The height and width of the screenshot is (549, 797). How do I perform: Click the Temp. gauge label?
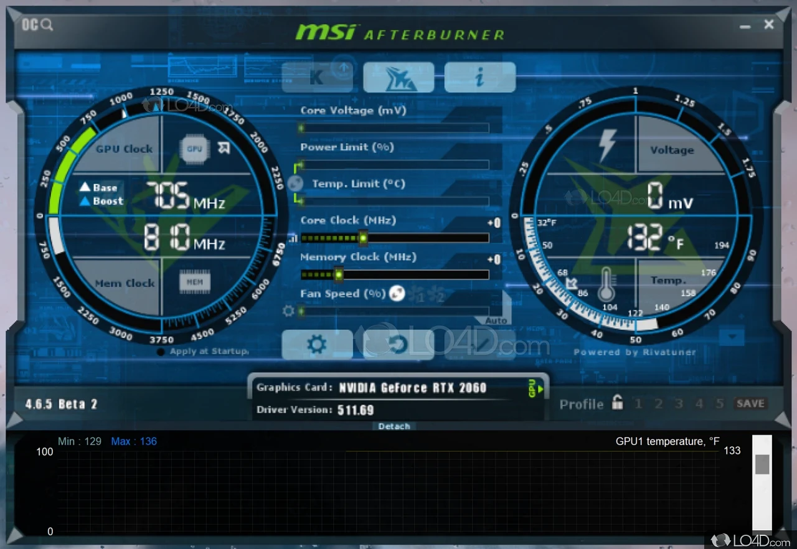(x=668, y=280)
